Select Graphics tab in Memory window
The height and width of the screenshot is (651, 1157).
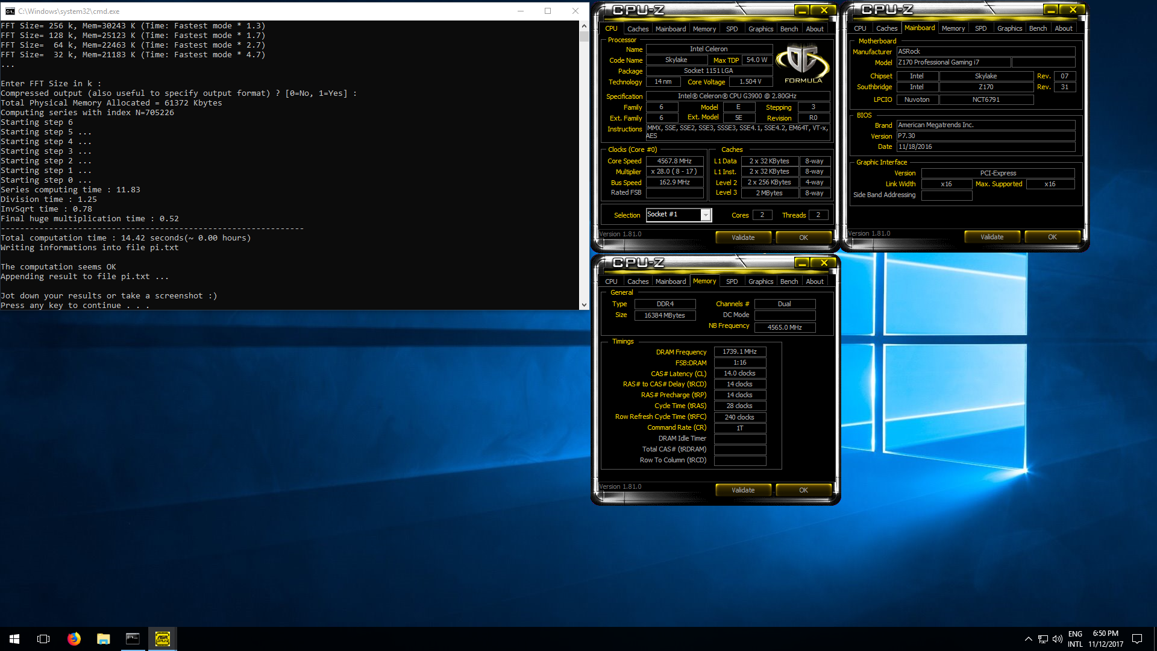(x=760, y=281)
